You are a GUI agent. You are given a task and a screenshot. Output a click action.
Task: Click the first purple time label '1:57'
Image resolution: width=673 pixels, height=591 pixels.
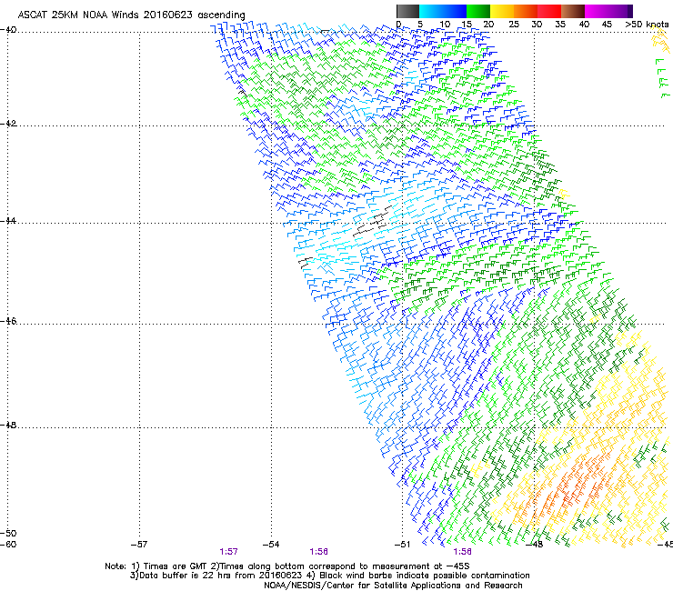click(x=229, y=552)
